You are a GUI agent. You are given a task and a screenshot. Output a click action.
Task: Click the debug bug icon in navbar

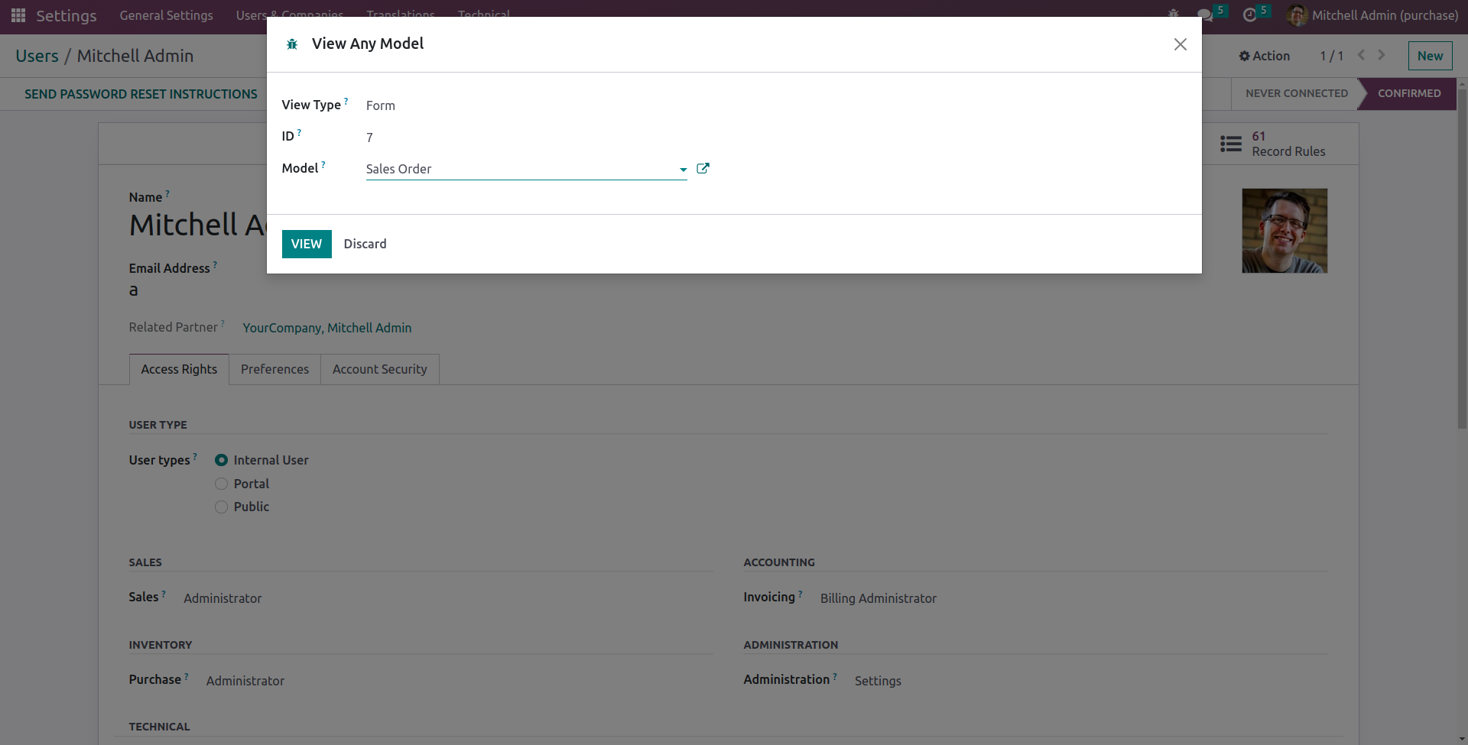pos(1174,15)
